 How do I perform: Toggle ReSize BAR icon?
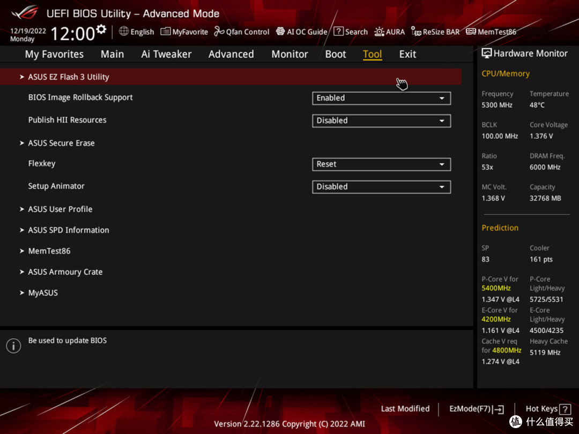(416, 32)
